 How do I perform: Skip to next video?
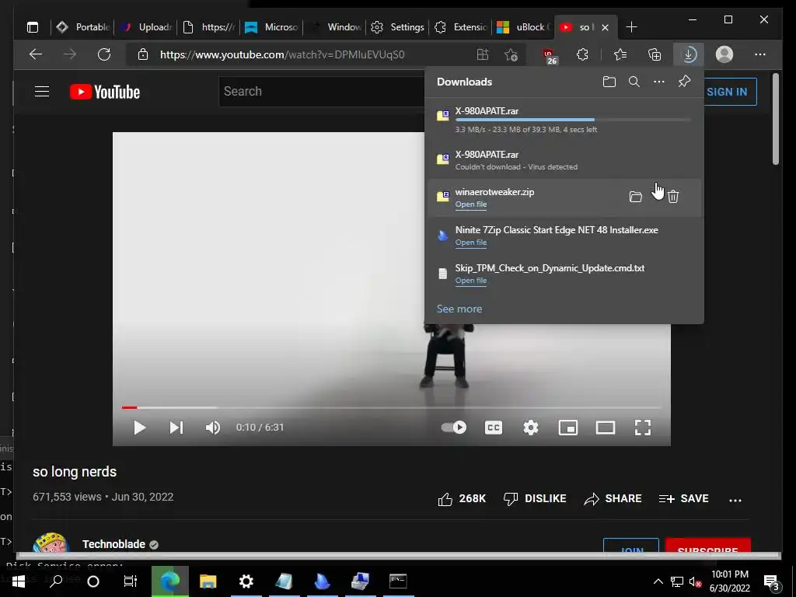coord(176,428)
